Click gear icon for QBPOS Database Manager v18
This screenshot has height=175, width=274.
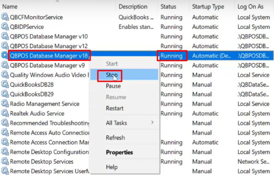coord(5,56)
